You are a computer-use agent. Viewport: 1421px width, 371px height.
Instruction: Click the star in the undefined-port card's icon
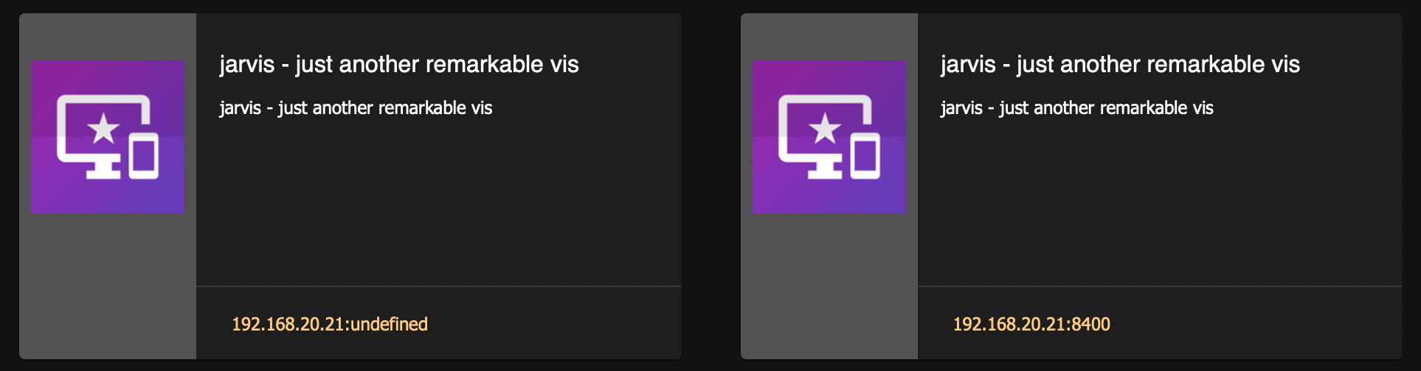click(103, 129)
